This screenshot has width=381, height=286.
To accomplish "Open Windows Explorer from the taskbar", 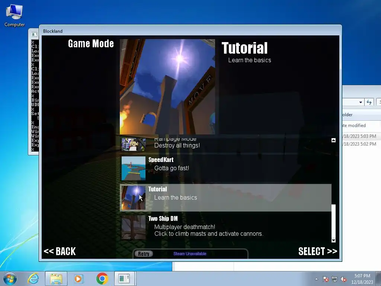I will pos(56,279).
